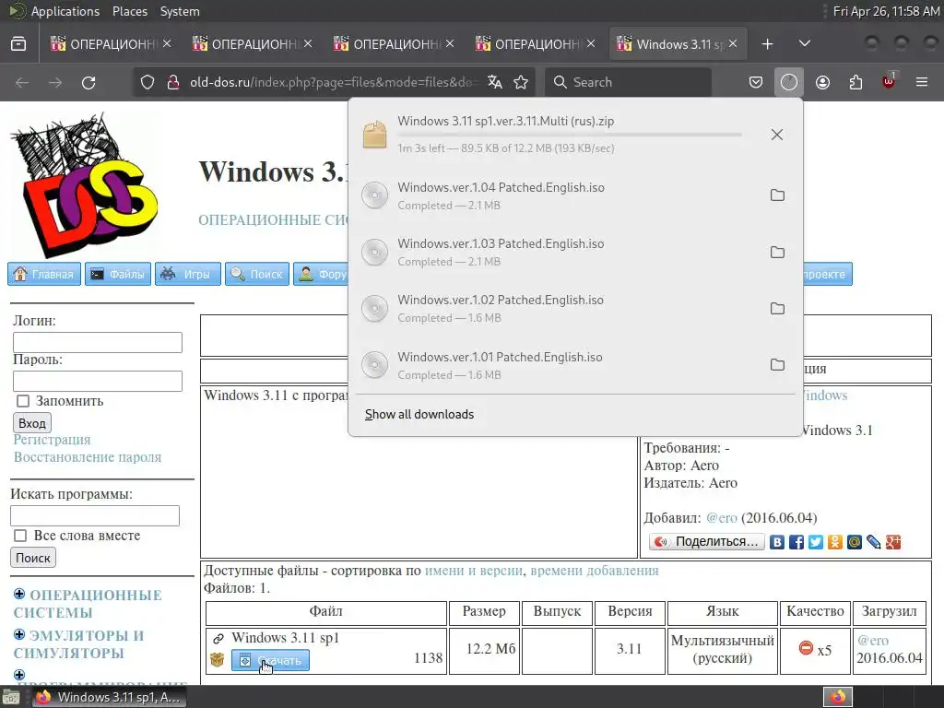Expand the ОПЕРАЦИОННЫЕ СИСТЕМЫ tree node
Screen dimensions: 944x708
coord(19,595)
